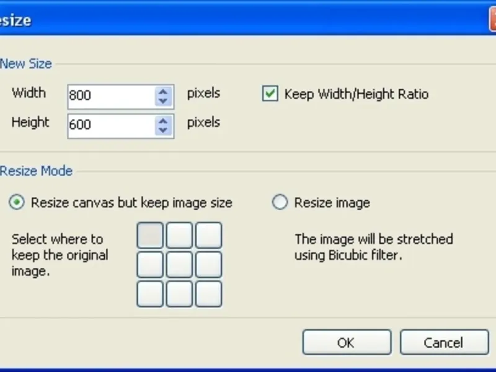Confirm resize with OK button

coord(346,342)
